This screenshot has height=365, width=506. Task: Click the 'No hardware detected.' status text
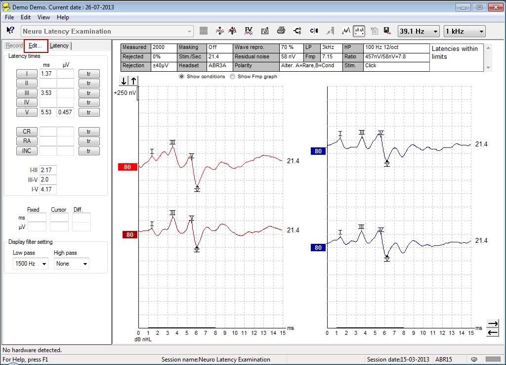(32, 350)
